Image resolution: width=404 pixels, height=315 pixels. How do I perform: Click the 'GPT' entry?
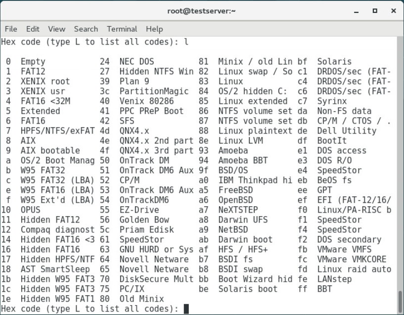point(325,190)
